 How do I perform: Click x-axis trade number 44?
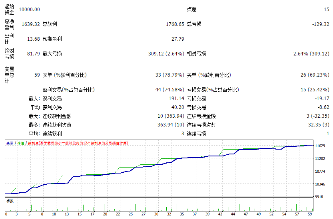pos(233,214)
